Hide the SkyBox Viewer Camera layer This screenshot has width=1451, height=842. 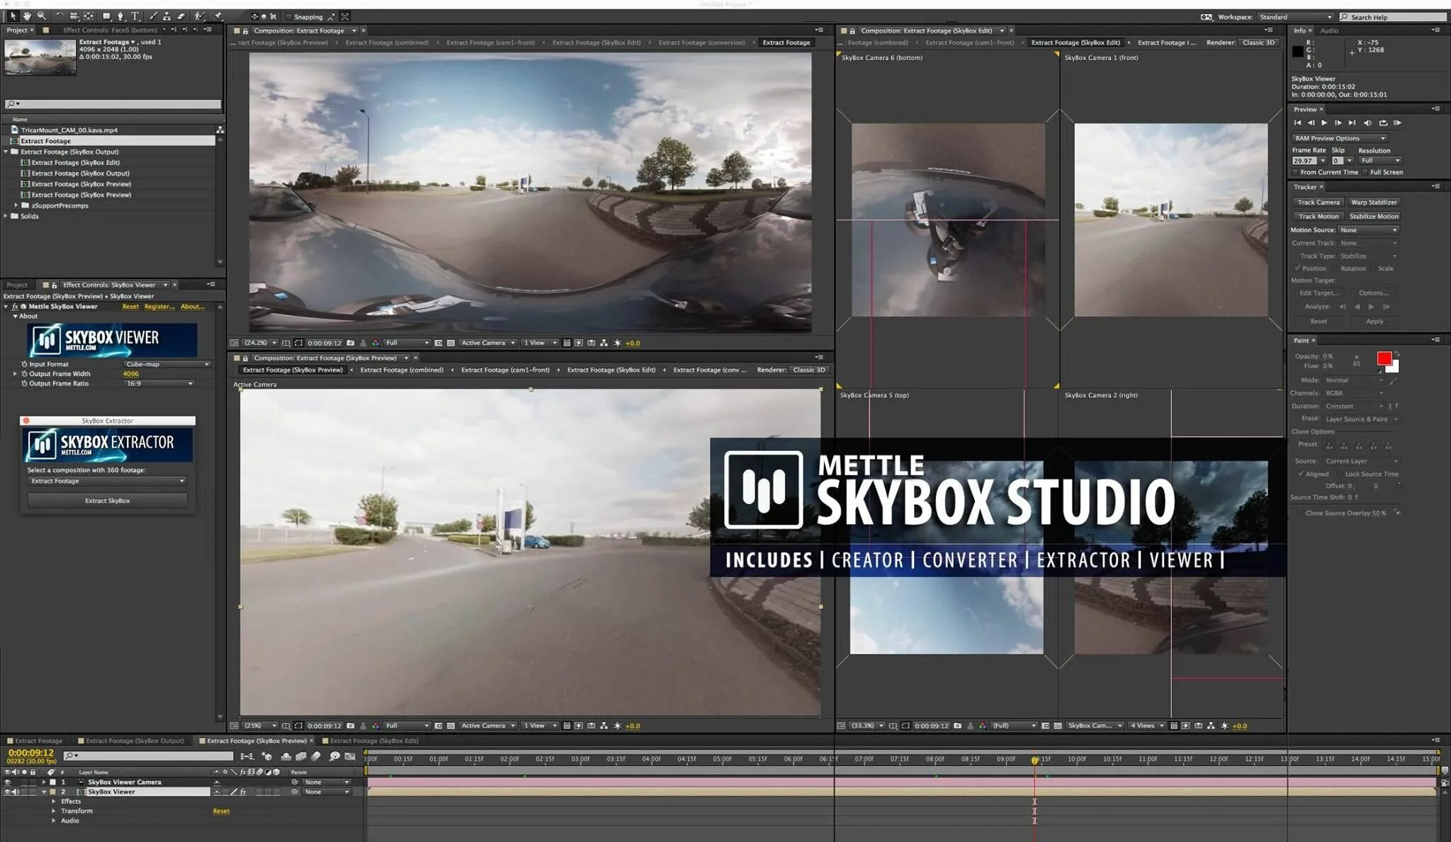(8, 782)
